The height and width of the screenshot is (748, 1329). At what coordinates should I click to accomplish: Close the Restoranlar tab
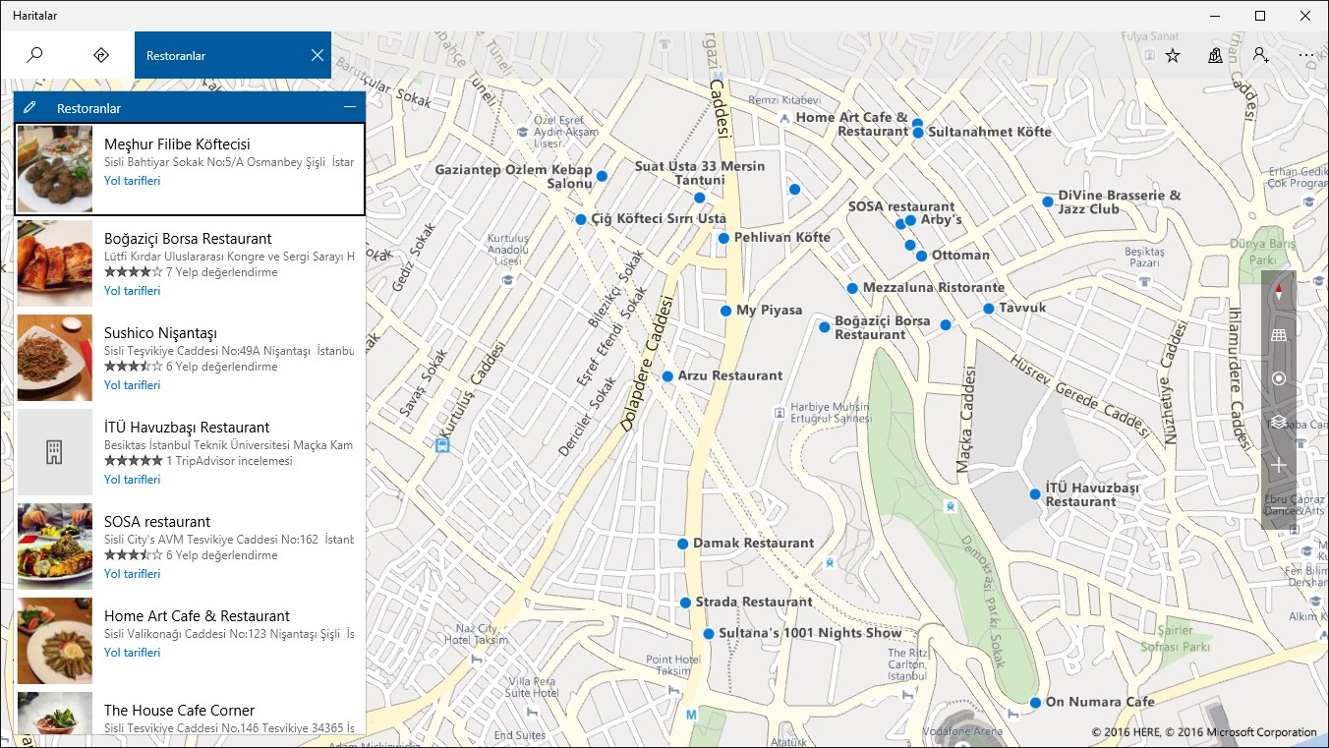point(317,55)
